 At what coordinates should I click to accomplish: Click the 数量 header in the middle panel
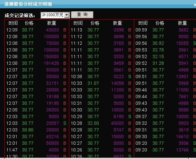pos(117,23)
